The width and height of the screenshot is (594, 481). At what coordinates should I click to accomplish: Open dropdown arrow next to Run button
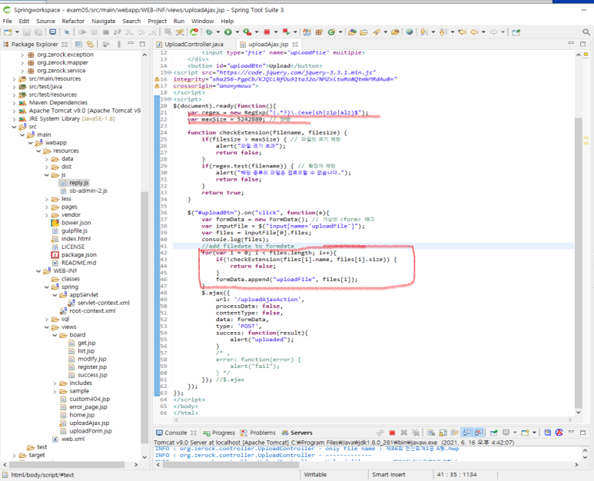tap(237, 32)
